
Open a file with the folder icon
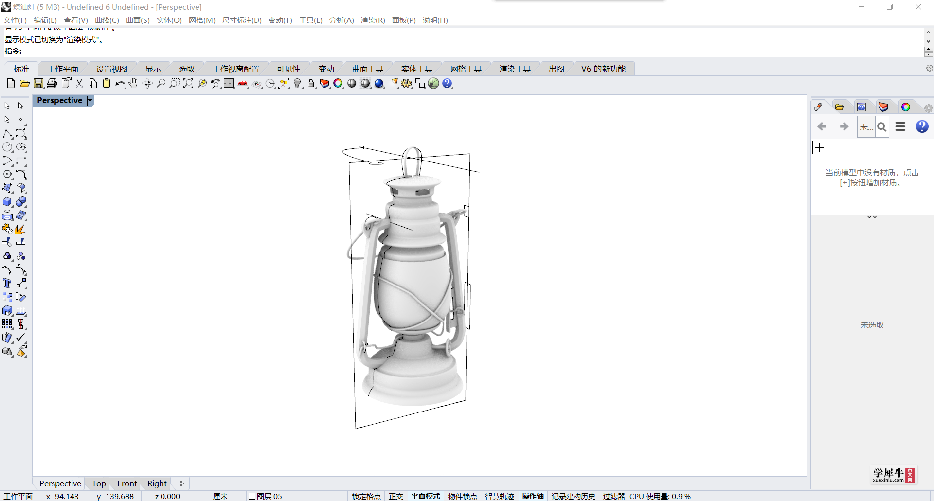tap(24, 84)
